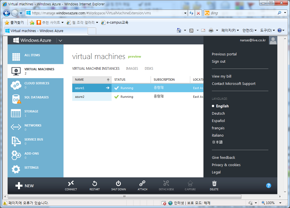Switch to the Disks tab
The image size is (290, 208).
point(149,69)
